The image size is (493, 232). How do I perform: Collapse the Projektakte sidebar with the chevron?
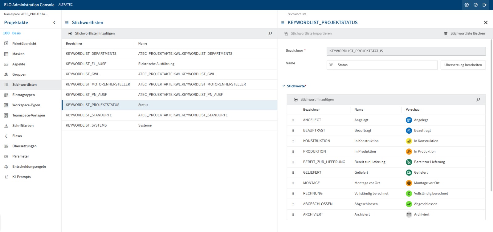tap(54, 22)
